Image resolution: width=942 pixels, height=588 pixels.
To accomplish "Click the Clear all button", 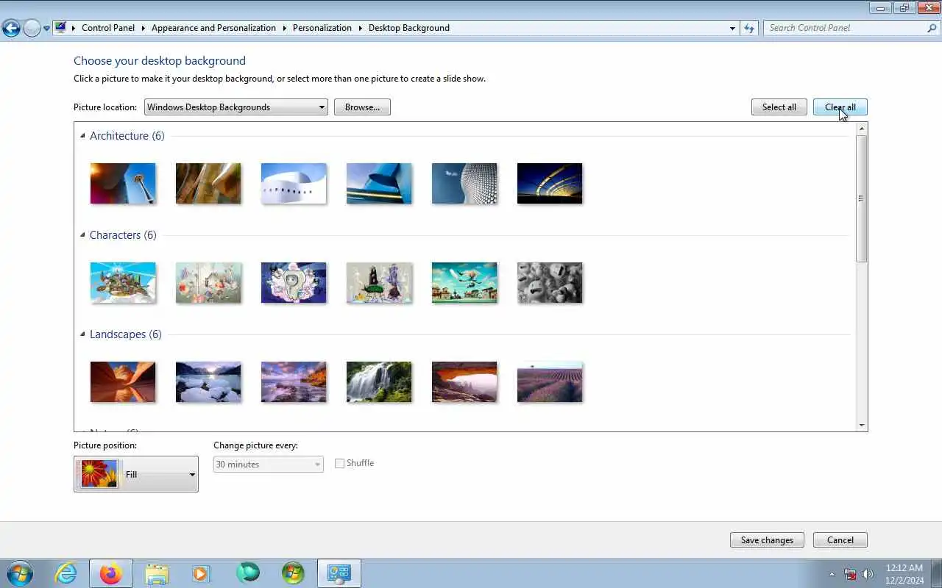I will [x=840, y=107].
